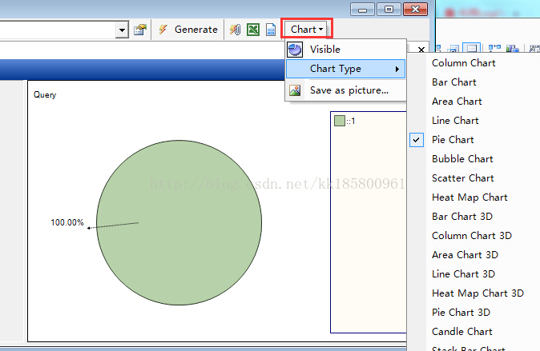Click the ::1 legend label
This screenshot has width=540, height=351.
pos(351,122)
